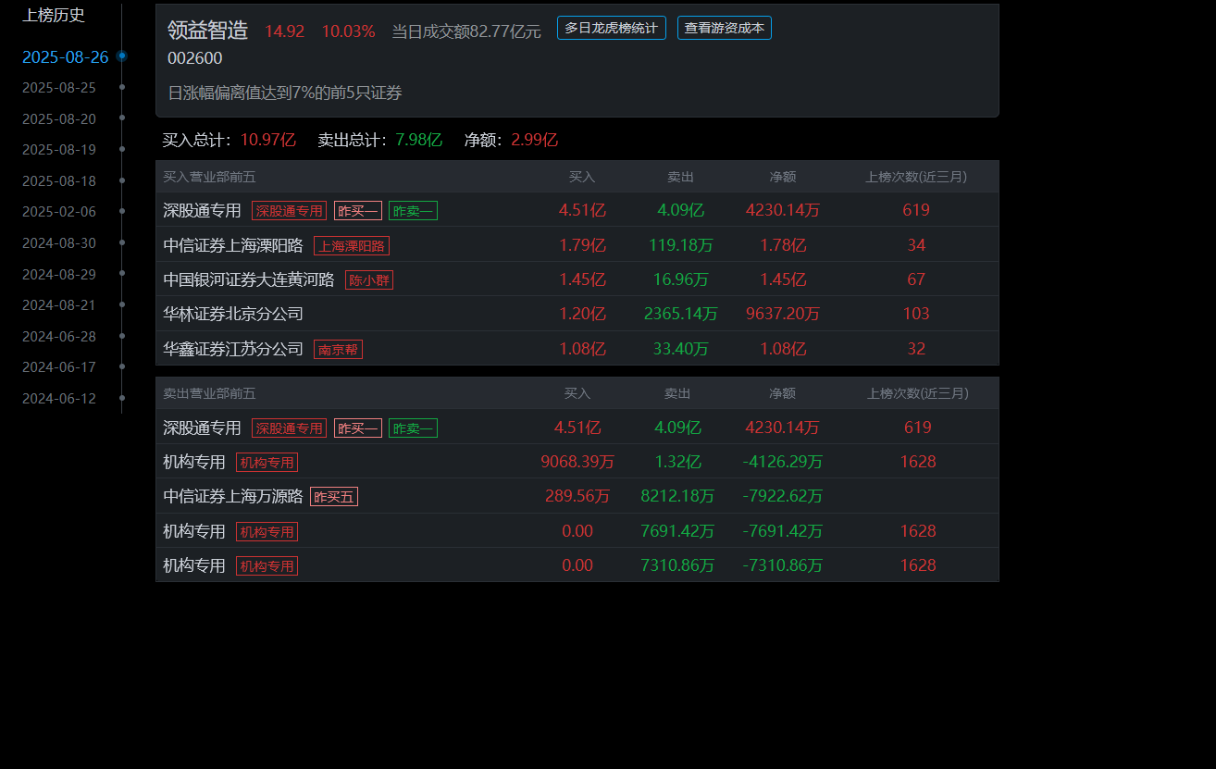Click the 1.79亿 buy amount cell

click(x=582, y=245)
